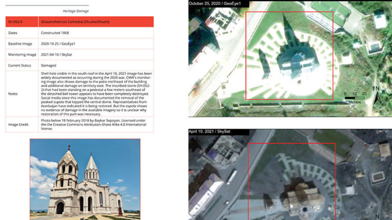392x220 pixels.
Task: Select the red SH.052-0 ID cell
Action: click(21, 22)
